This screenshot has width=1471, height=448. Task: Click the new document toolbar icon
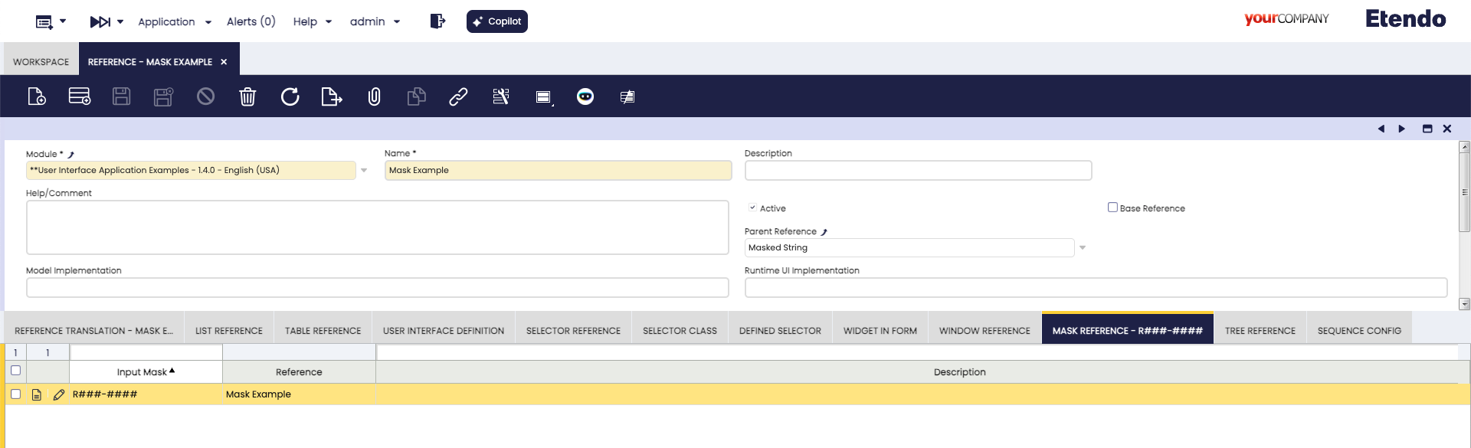point(37,96)
